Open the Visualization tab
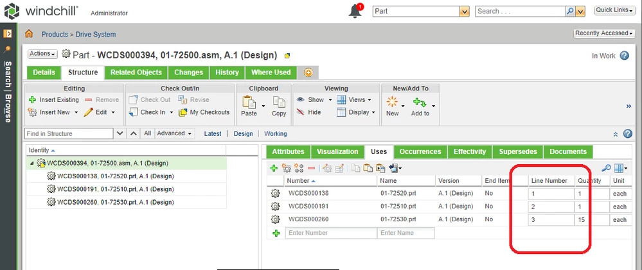The width and height of the screenshot is (642, 270). 337,151
